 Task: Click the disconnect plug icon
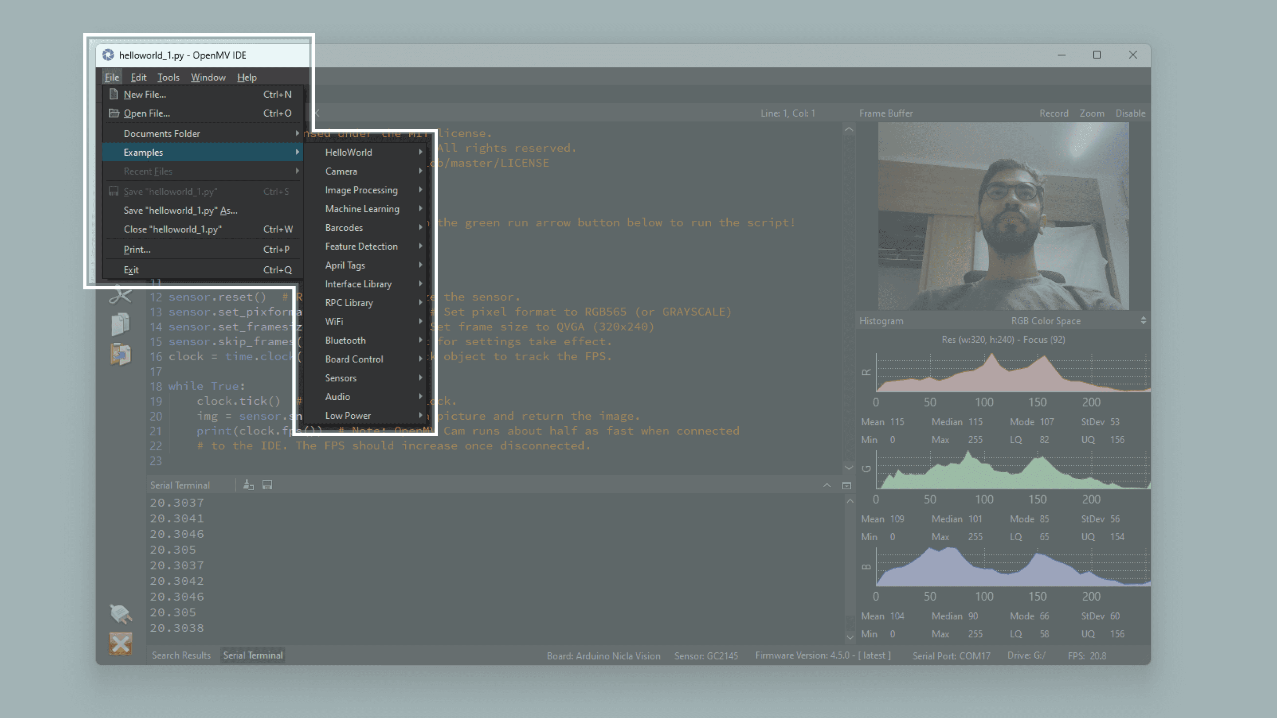(121, 613)
